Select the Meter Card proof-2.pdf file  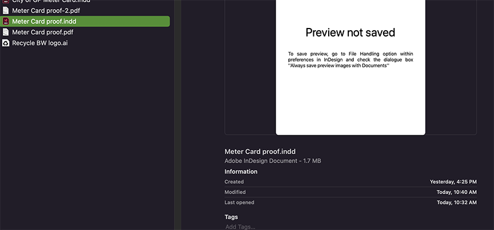46,11
